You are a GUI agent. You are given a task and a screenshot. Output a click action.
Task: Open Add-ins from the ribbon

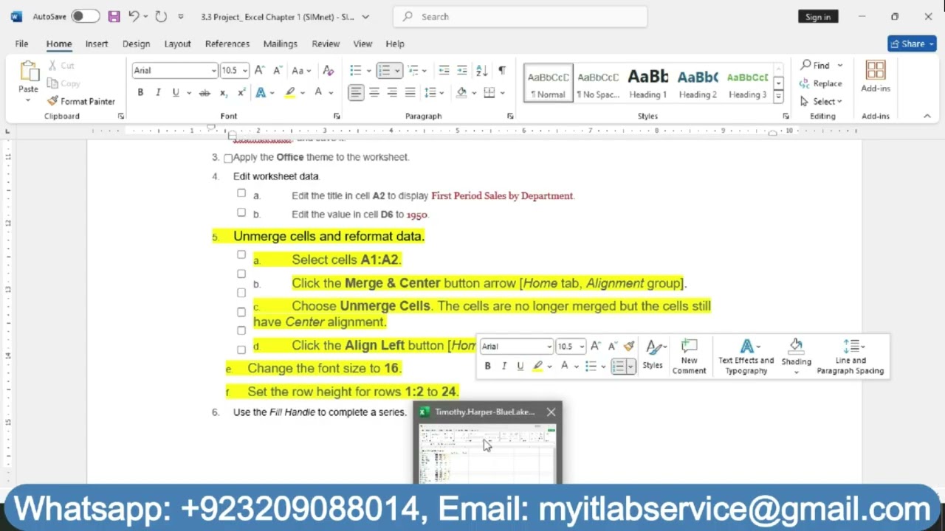(x=876, y=77)
